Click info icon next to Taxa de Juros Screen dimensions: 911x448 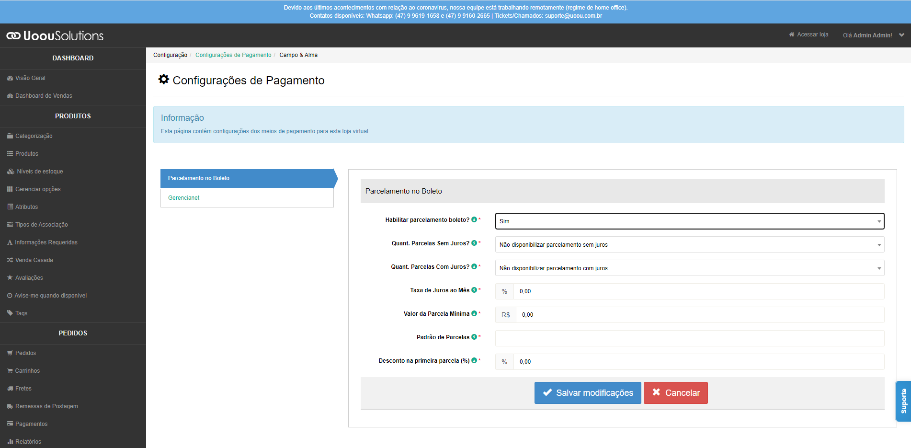click(x=474, y=290)
